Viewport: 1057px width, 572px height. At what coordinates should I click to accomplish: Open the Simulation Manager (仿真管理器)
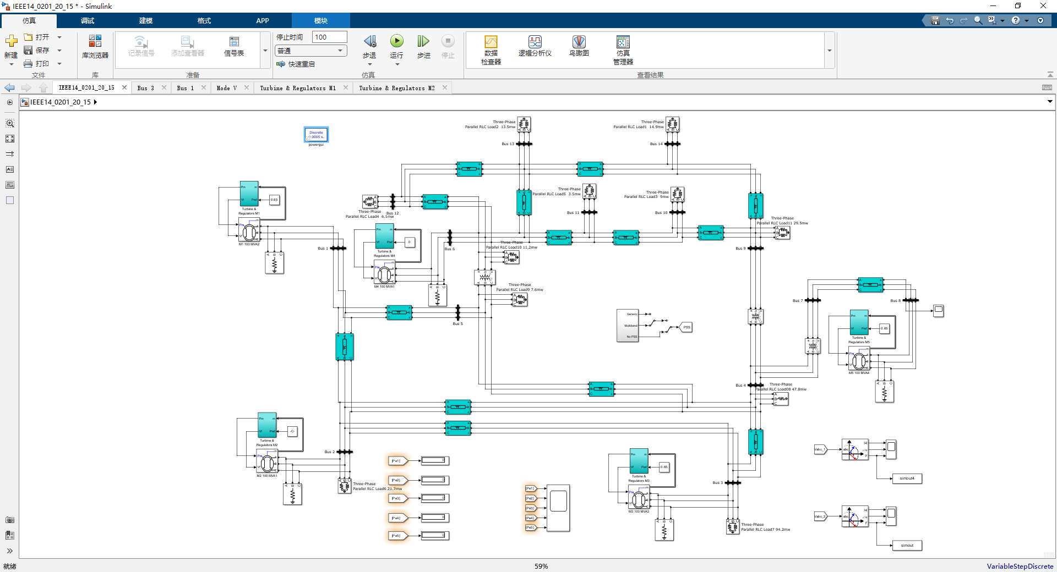[623, 50]
